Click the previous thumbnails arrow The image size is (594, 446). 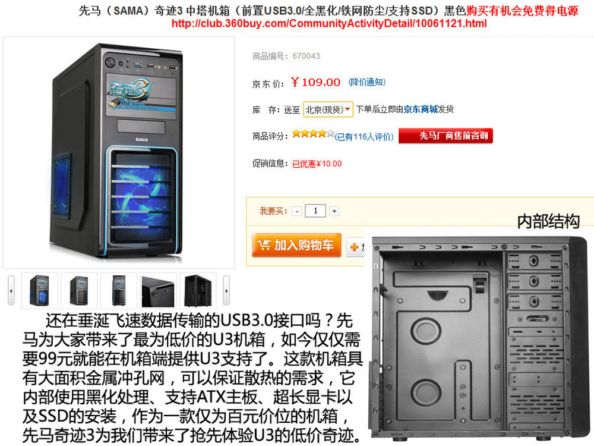coord(11,291)
